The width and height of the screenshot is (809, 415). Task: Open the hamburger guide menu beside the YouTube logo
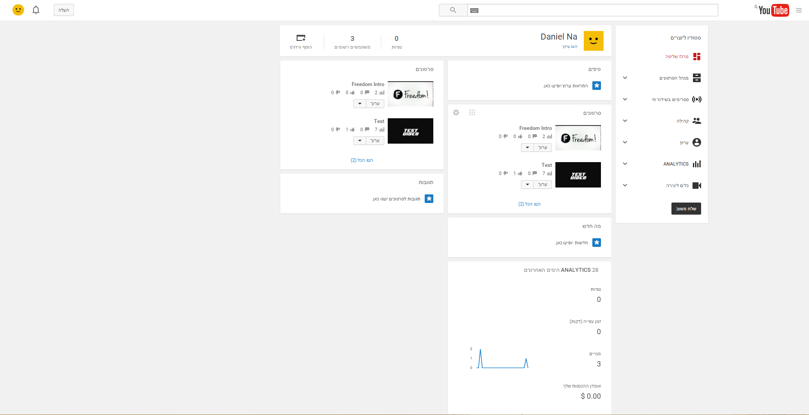(x=799, y=10)
